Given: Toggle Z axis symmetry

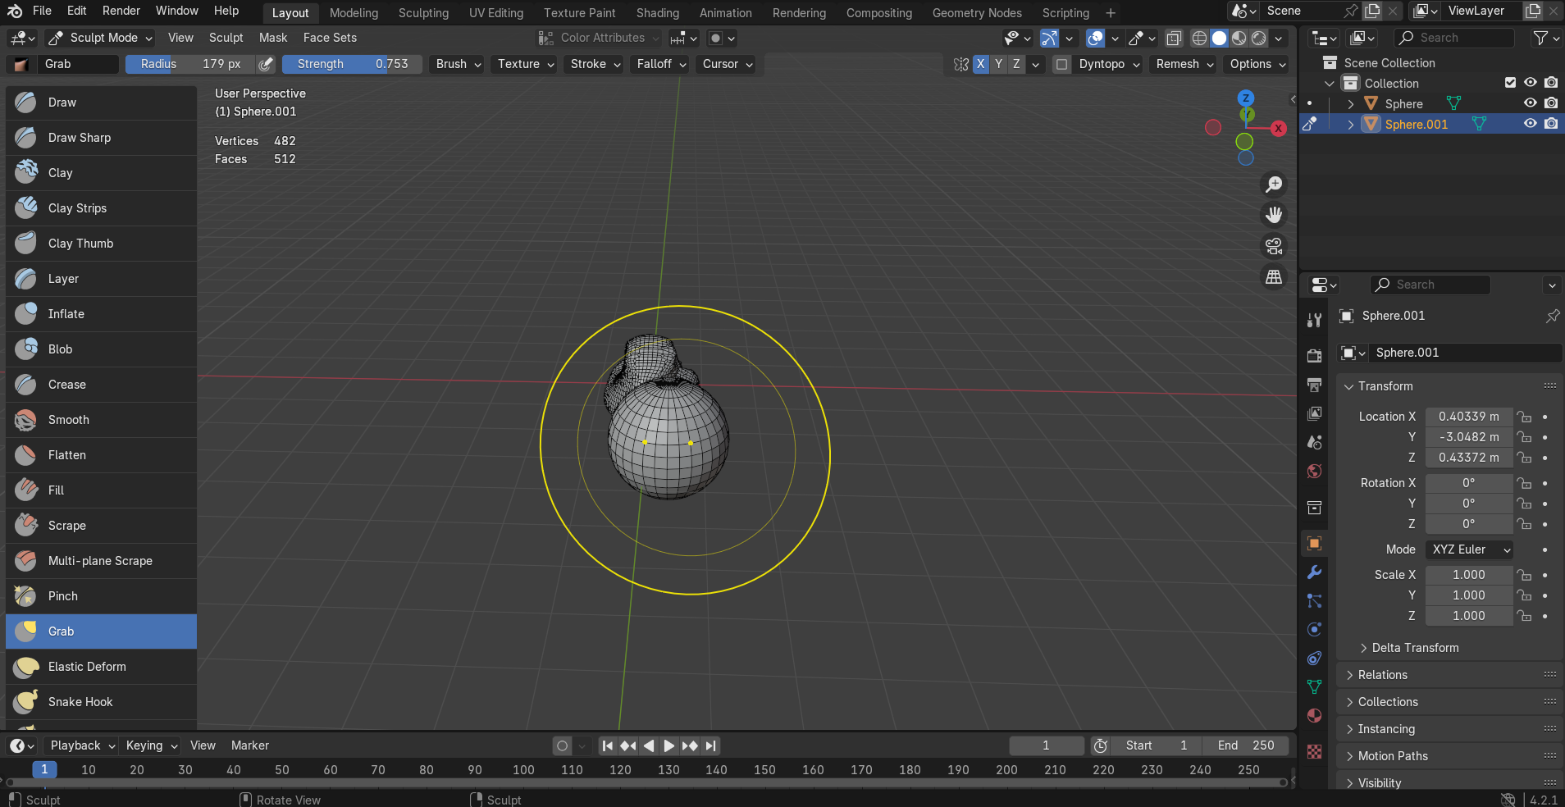Looking at the screenshot, I should click(x=1016, y=64).
